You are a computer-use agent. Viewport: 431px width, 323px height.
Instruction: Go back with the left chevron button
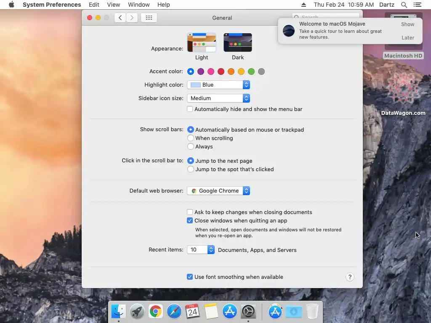click(120, 18)
